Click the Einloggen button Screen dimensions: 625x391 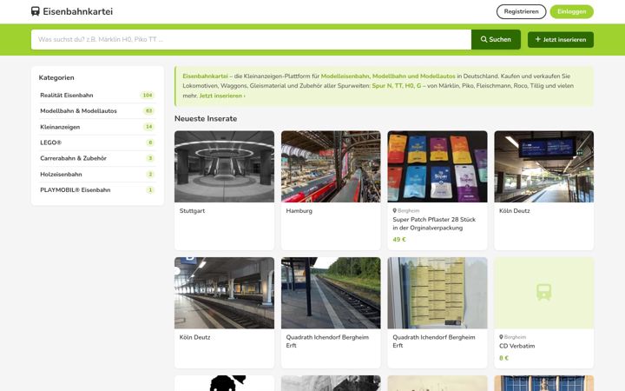click(x=571, y=11)
